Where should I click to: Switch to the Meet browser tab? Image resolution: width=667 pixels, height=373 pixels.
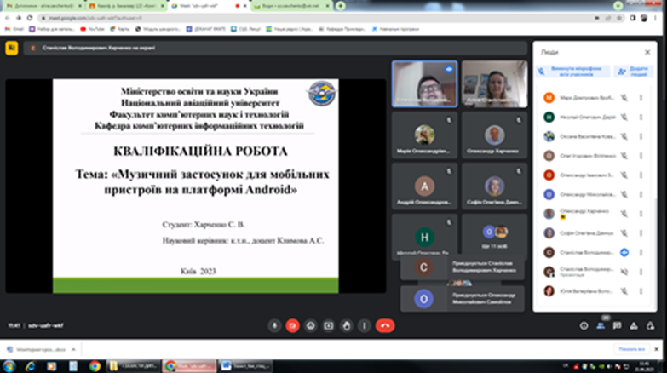click(x=209, y=6)
